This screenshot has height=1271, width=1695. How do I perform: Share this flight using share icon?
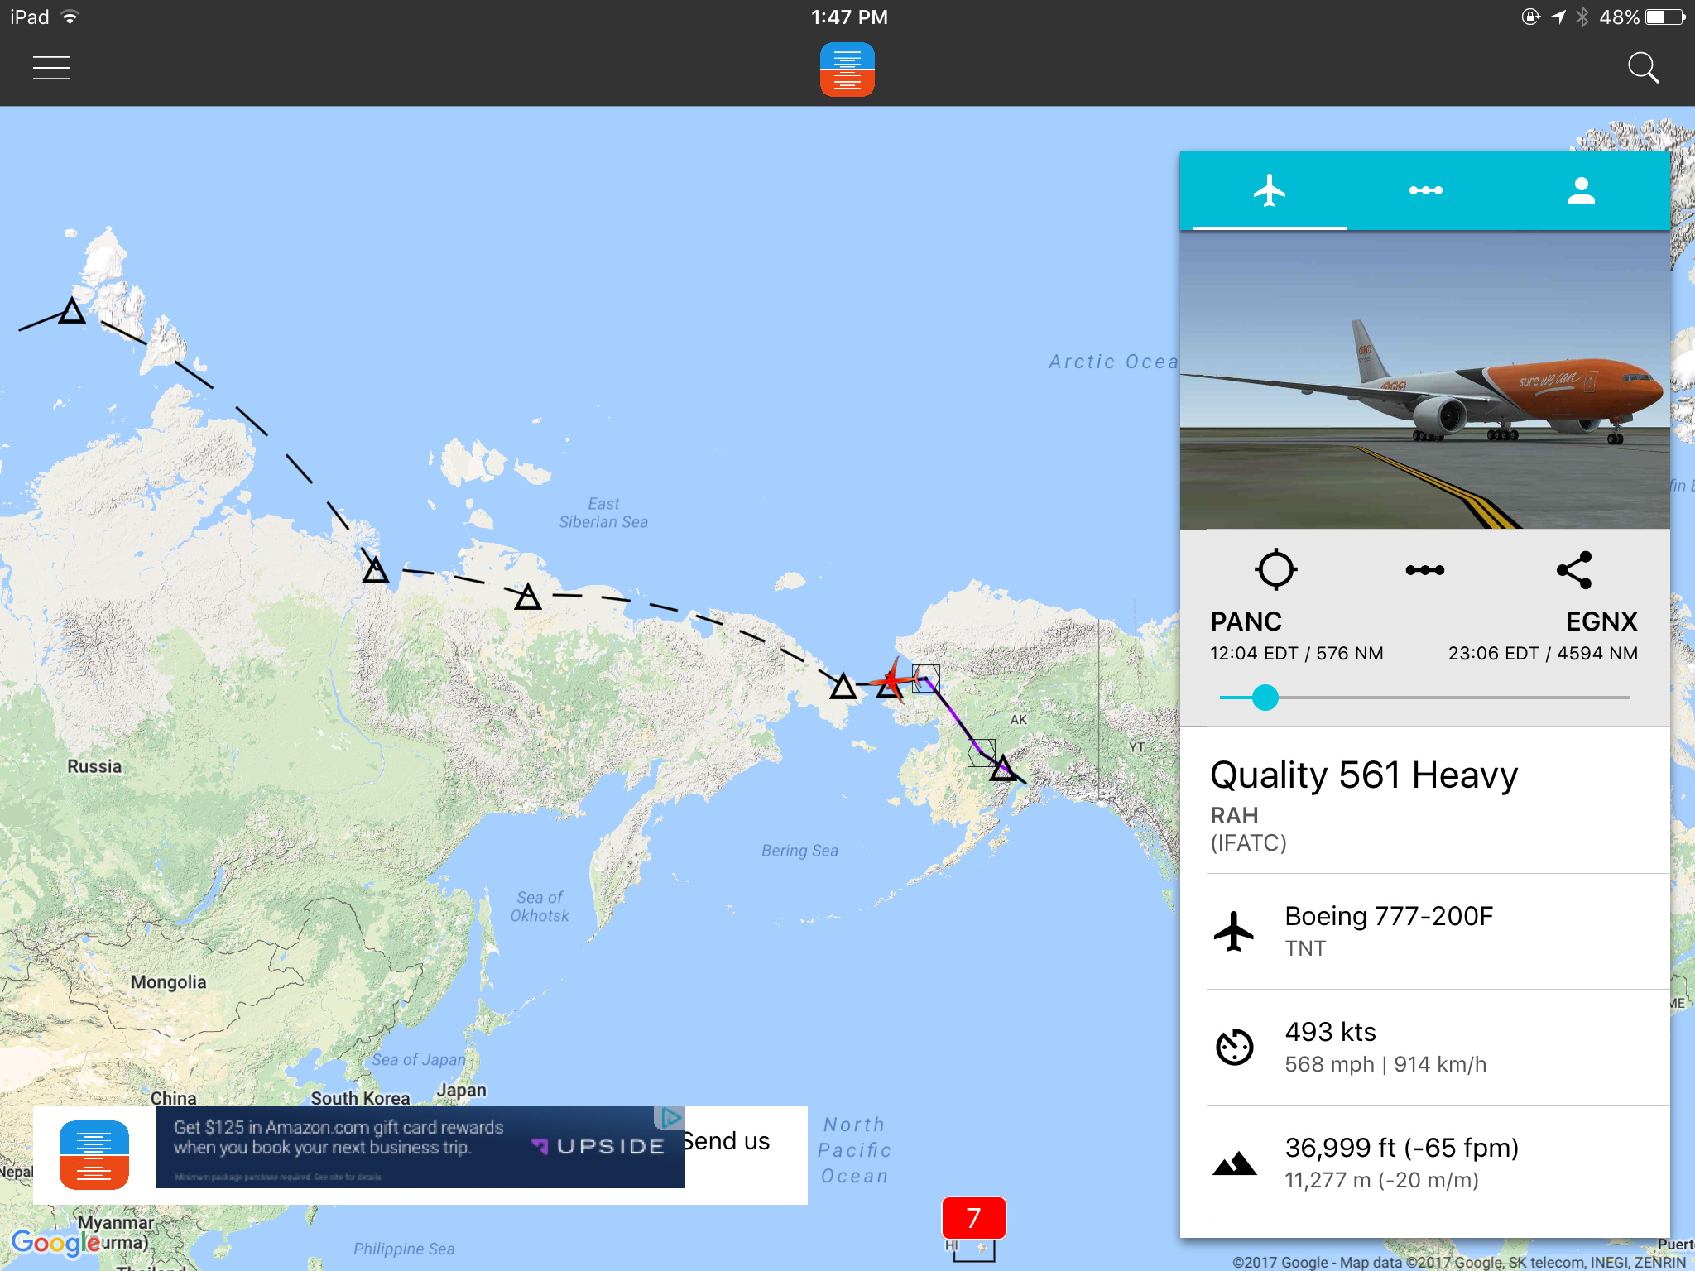point(1573,570)
